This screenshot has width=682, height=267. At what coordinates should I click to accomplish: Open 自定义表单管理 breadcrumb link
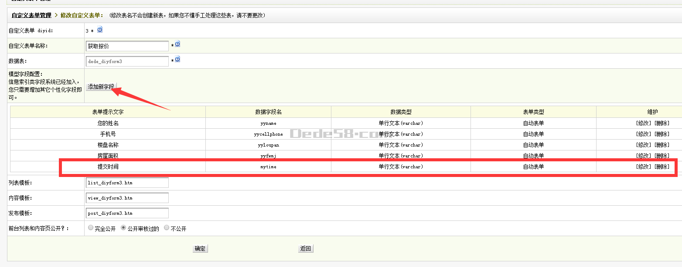click(x=31, y=15)
